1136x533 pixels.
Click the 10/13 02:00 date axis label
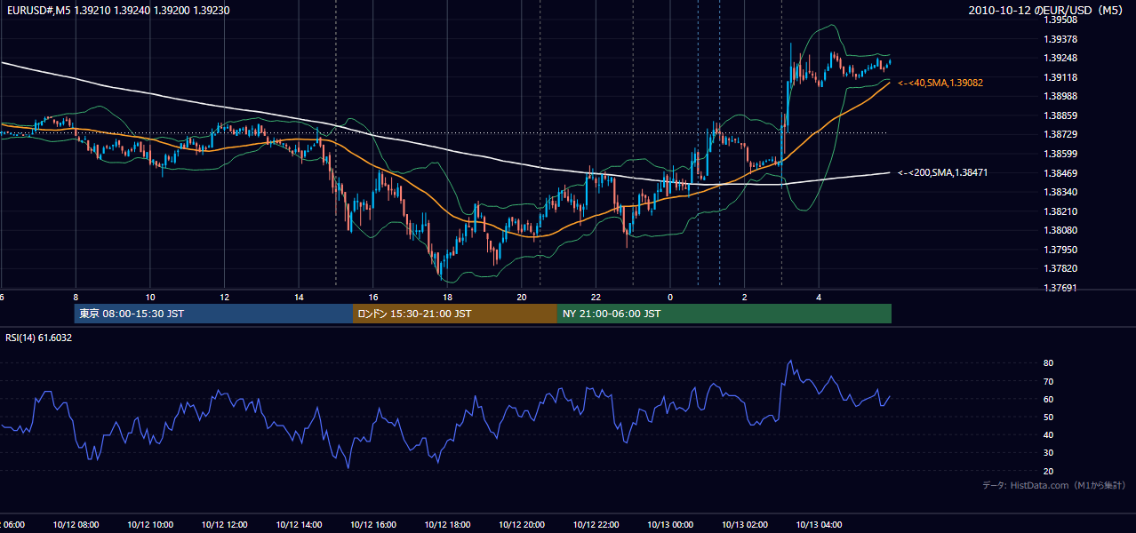745,525
